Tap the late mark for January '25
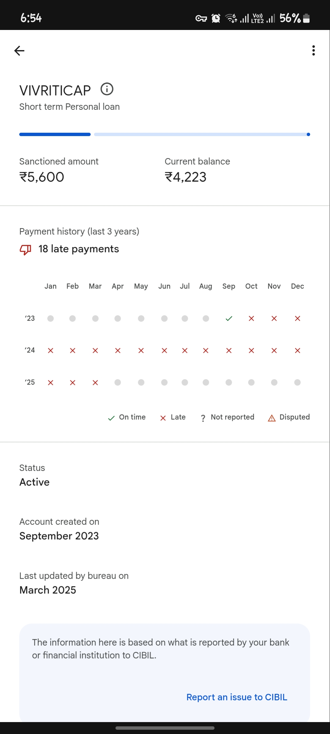This screenshot has width=330, height=734. (51, 383)
